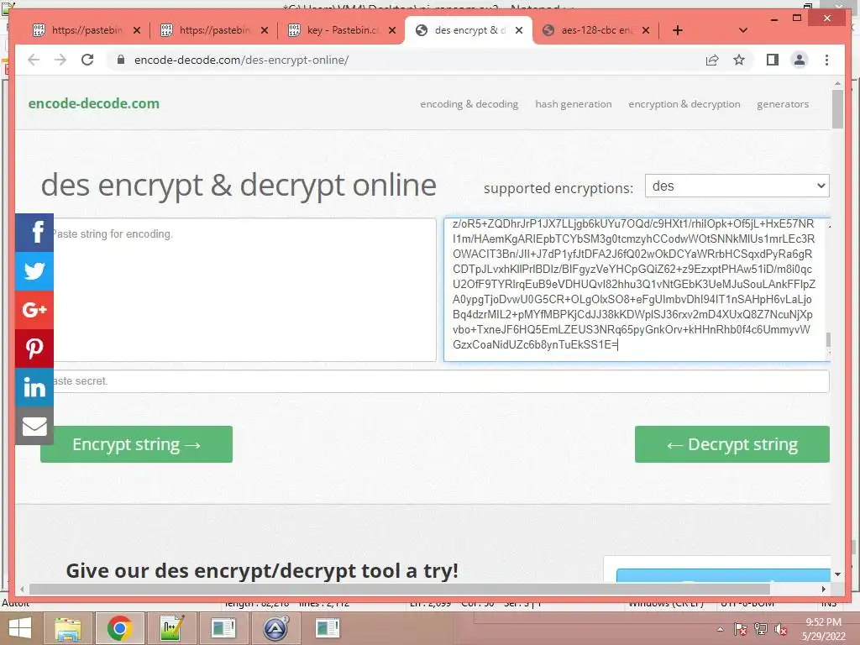860x645 pixels.
Task: Switch to aes-128-cbc tab
Action: [596, 30]
